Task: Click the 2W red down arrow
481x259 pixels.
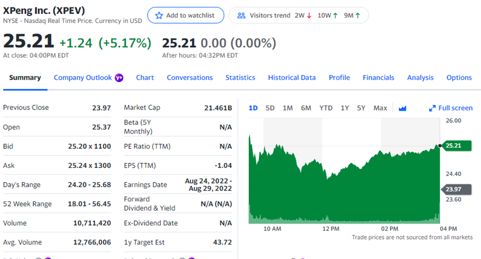Action: 309,15
